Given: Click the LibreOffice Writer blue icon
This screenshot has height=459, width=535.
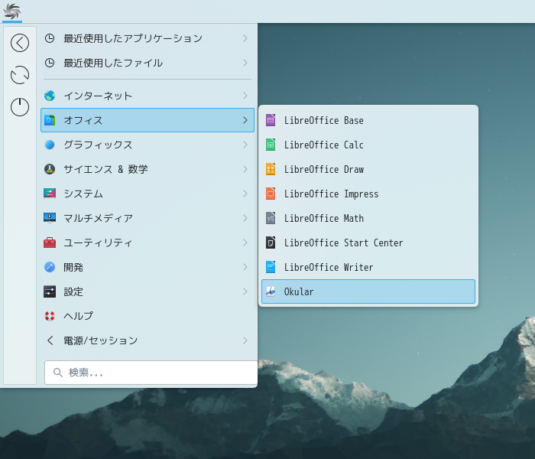Looking at the screenshot, I should coord(271,267).
